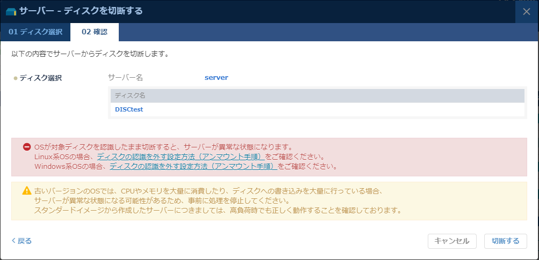Click the bullet beside ディスク選択 label

16,78
